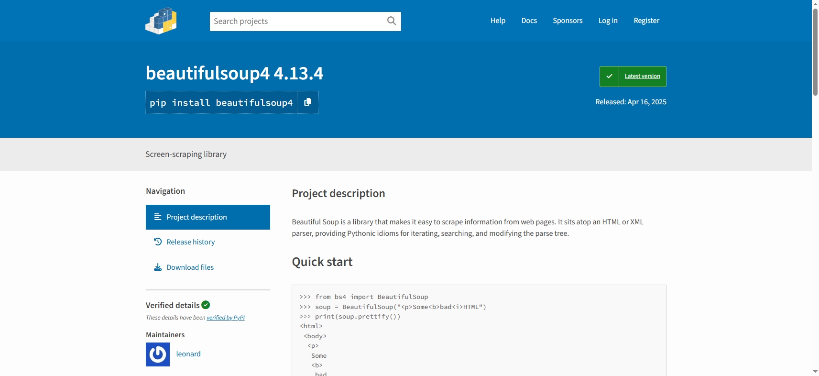The height and width of the screenshot is (376, 819).
Task: Select the Project description tab
Action: tap(208, 217)
